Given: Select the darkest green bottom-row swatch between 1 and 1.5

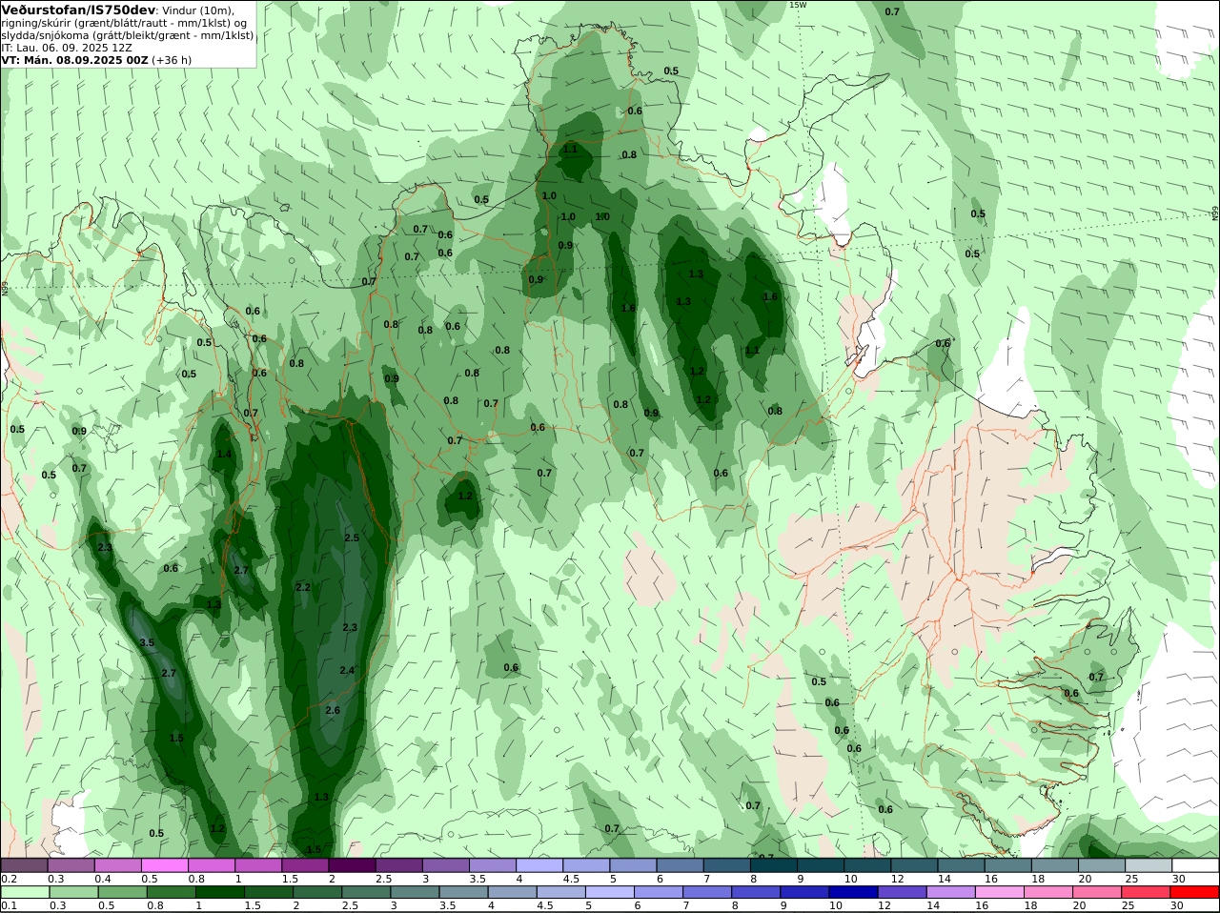Looking at the screenshot, I should click(x=218, y=893).
